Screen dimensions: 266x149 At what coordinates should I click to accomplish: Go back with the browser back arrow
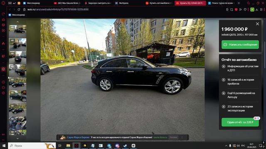[10, 10]
